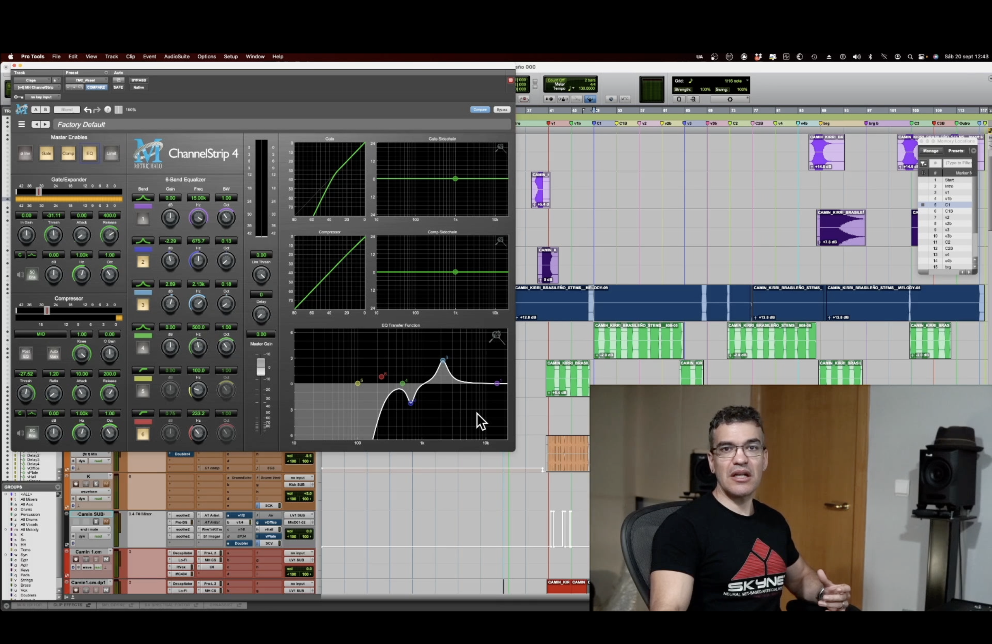The width and height of the screenshot is (992, 644).
Task: Click the blue COMPARE button
Action: coord(96,88)
